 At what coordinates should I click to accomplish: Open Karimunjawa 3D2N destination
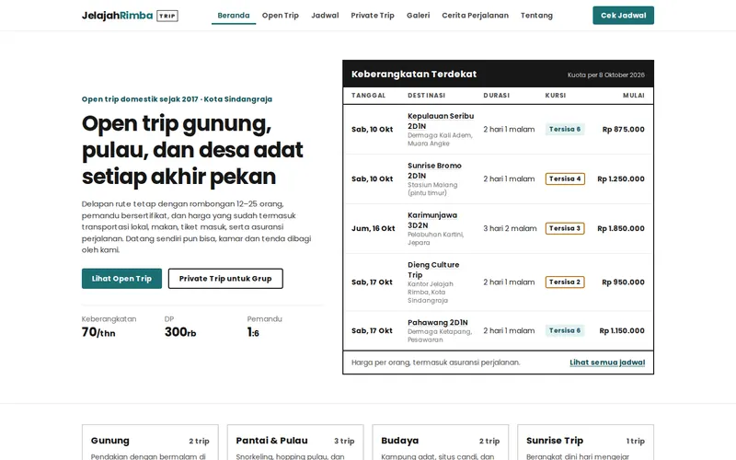(x=431, y=220)
